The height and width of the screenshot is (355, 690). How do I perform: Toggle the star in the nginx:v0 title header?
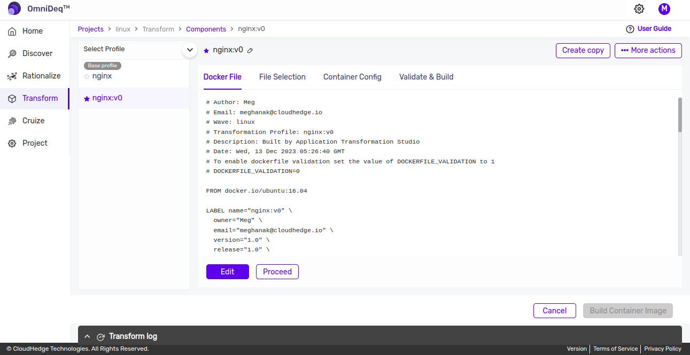pyautogui.click(x=206, y=51)
